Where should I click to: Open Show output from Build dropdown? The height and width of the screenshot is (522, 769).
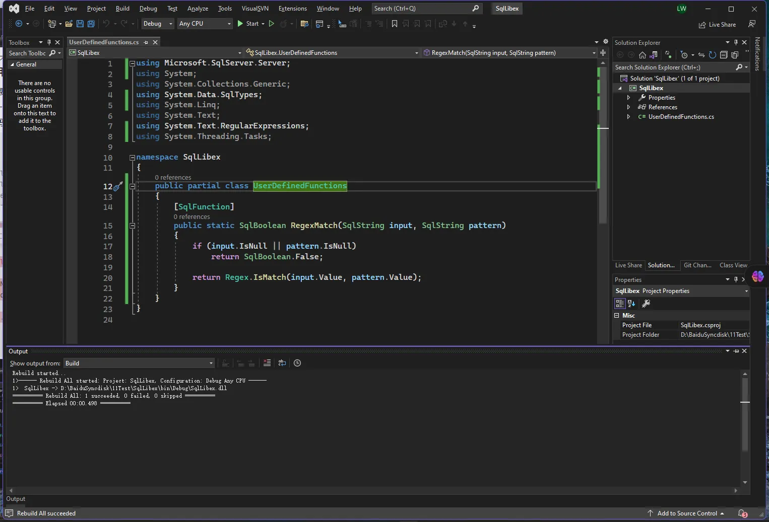(139, 363)
